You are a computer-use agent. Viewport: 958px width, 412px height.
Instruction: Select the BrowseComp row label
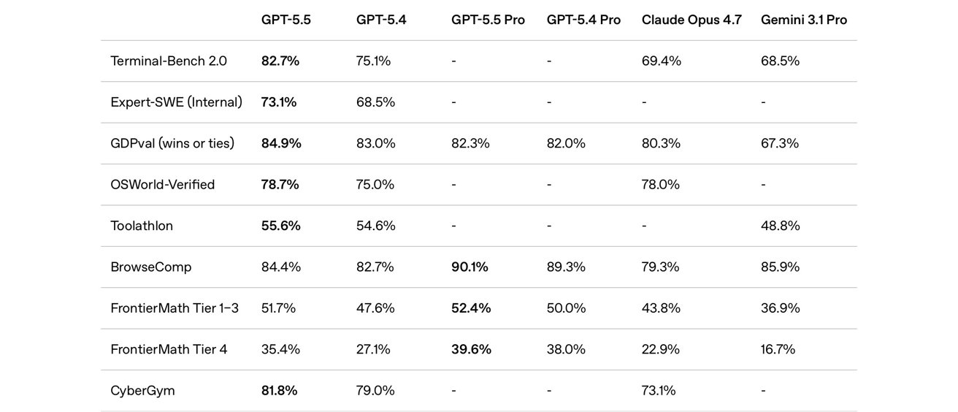(151, 267)
